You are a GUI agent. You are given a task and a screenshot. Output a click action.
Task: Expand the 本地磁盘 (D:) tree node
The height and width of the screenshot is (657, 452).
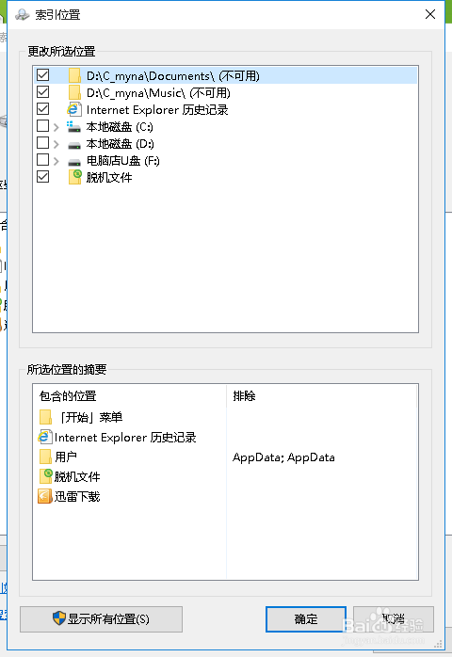56,144
